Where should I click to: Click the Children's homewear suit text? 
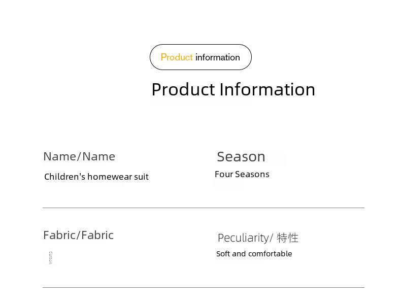(x=96, y=177)
